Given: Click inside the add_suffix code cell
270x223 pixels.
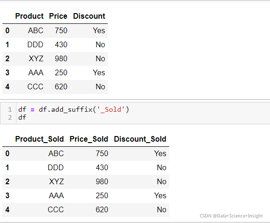Looking at the screenshot, I should 143,113.
